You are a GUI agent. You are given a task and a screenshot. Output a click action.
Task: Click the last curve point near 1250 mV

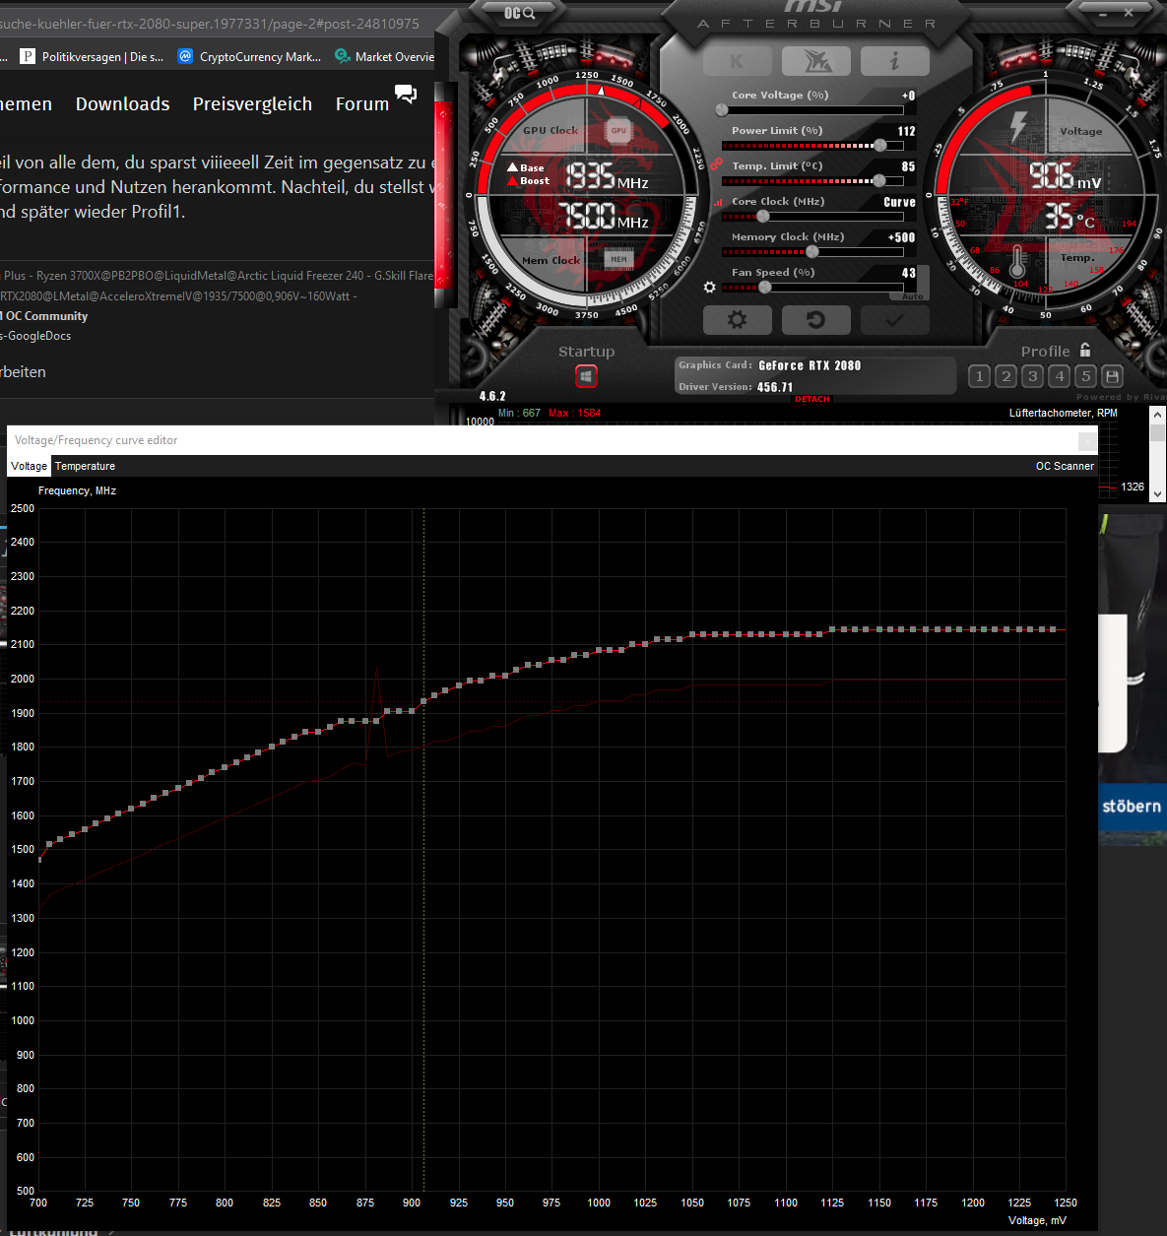click(x=1054, y=629)
